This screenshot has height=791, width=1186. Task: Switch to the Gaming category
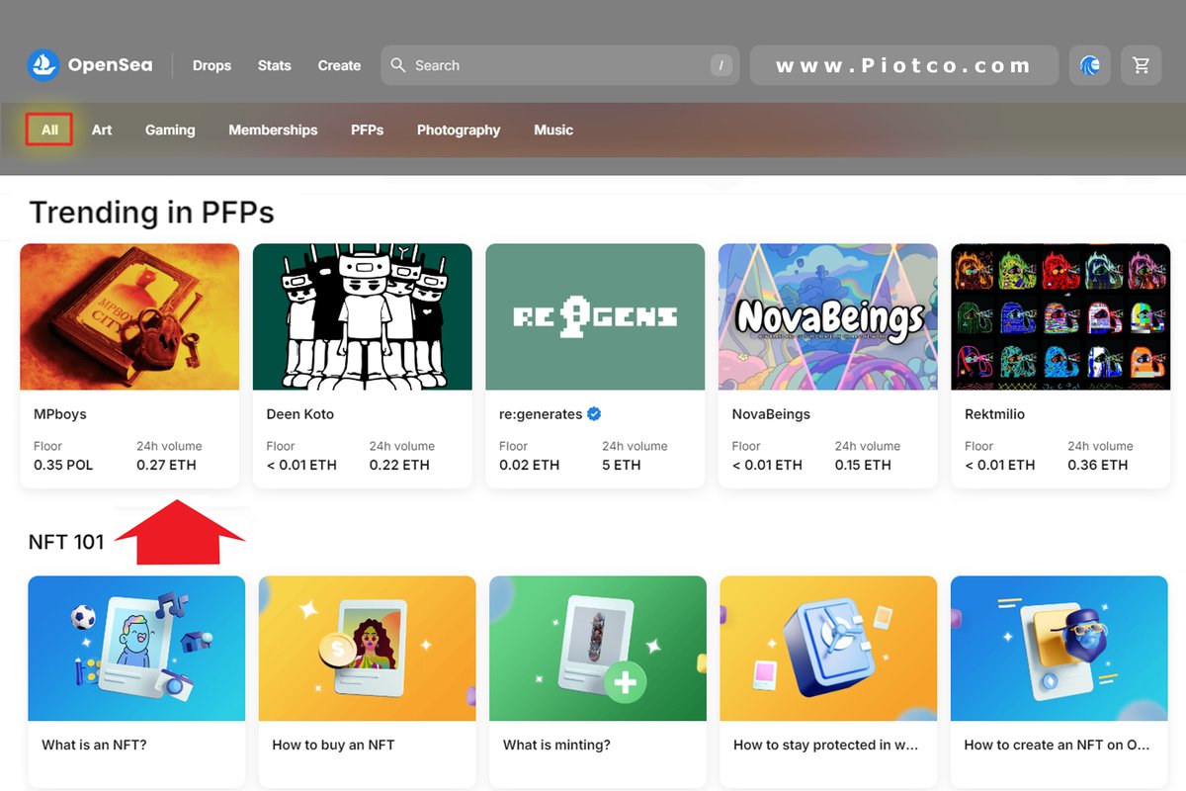[x=169, y=130]
